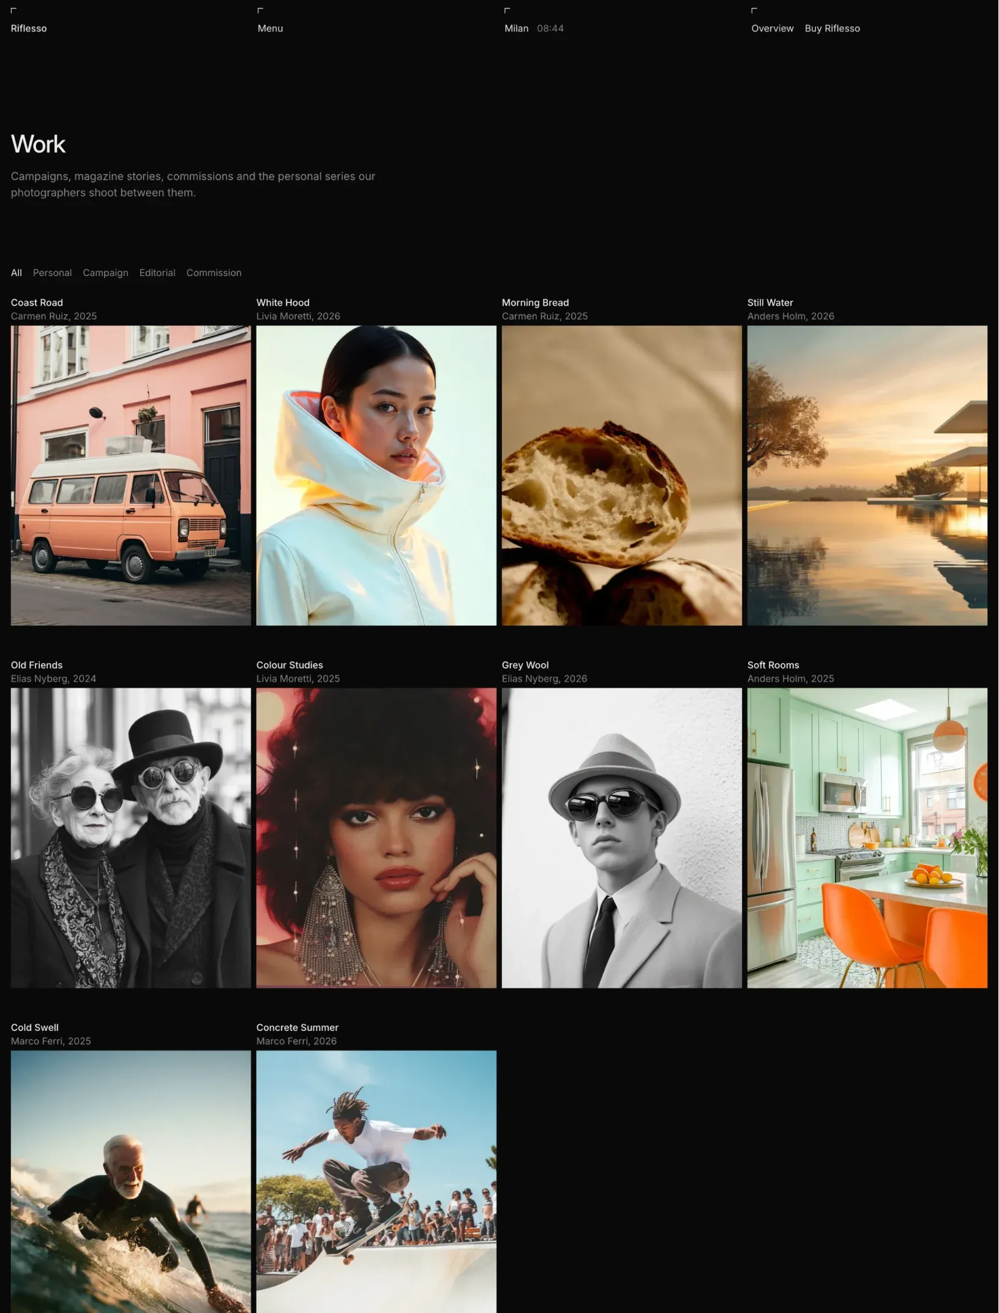View the Morning Bread photo
Image resolution: width=999 pixels, height=1313 pixels.
[x=622, y=475]
